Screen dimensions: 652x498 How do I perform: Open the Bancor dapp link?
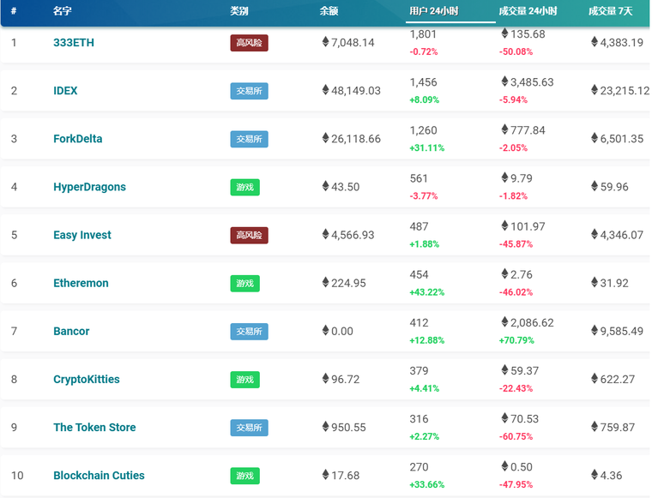coord(71,332)
